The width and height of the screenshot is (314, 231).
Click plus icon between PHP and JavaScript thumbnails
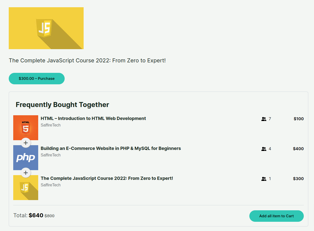[x=26, y=173]
